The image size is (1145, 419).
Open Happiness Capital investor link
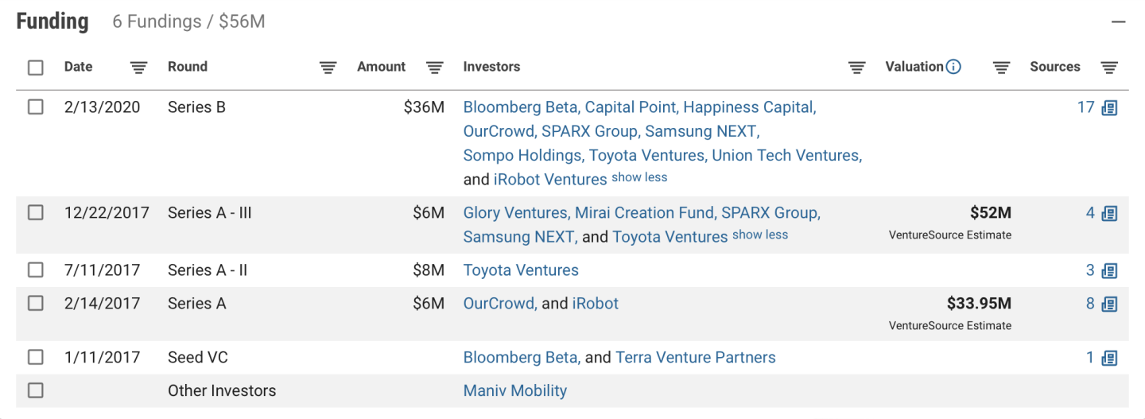749,107
